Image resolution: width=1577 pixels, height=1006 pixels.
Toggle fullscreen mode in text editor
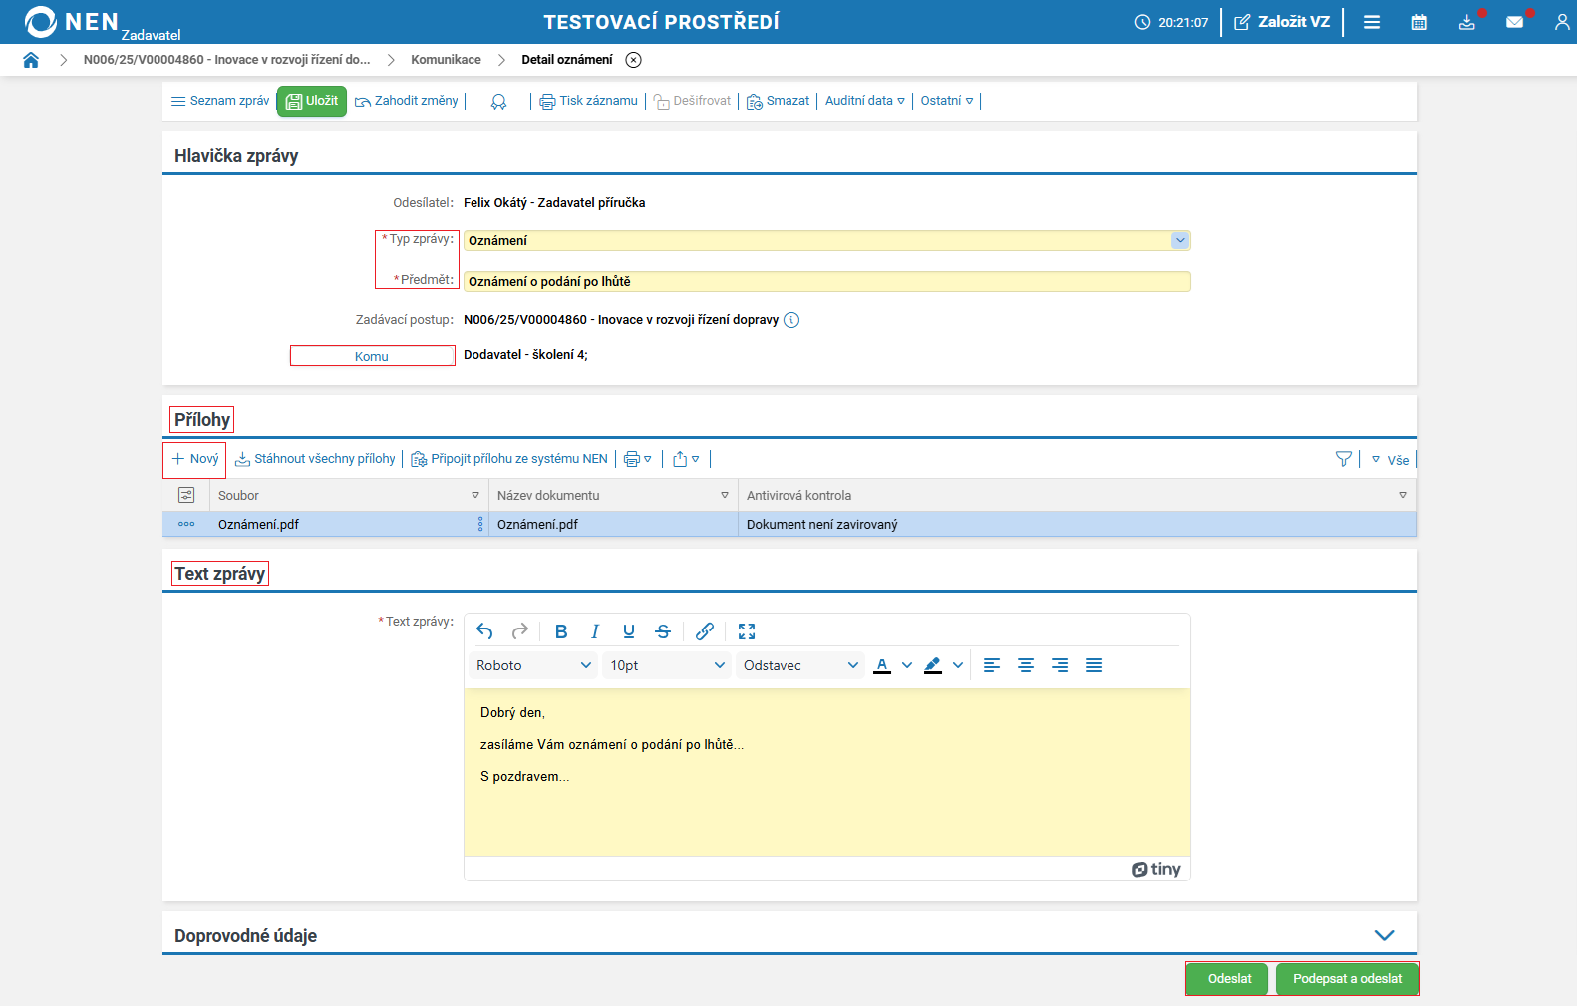pyautogui.click(x=747, y=631)
